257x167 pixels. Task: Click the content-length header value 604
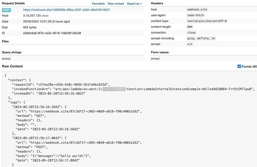coord(190,27)
